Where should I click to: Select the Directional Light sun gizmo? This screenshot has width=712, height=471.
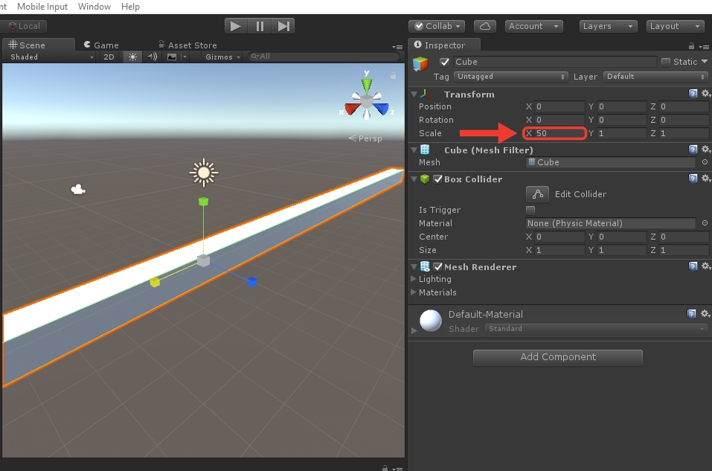[203, 173]
